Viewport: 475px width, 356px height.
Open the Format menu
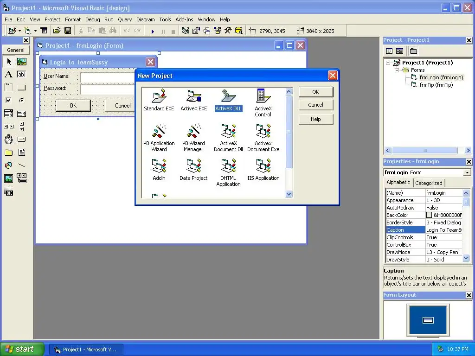[x=73, y=19]
